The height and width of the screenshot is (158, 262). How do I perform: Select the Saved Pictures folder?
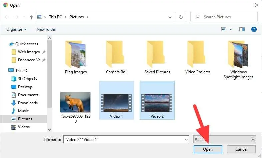point(157,57)
